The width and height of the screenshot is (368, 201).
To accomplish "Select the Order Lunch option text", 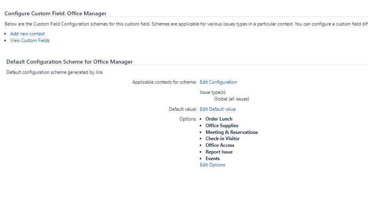I will click(219, 119).
